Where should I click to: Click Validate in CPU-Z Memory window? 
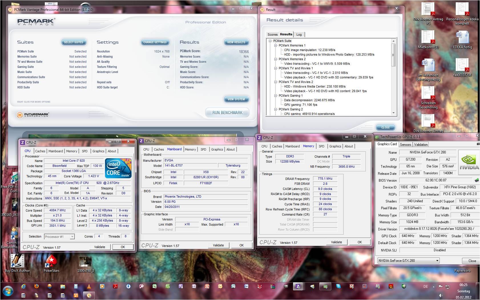coord(336,242)
